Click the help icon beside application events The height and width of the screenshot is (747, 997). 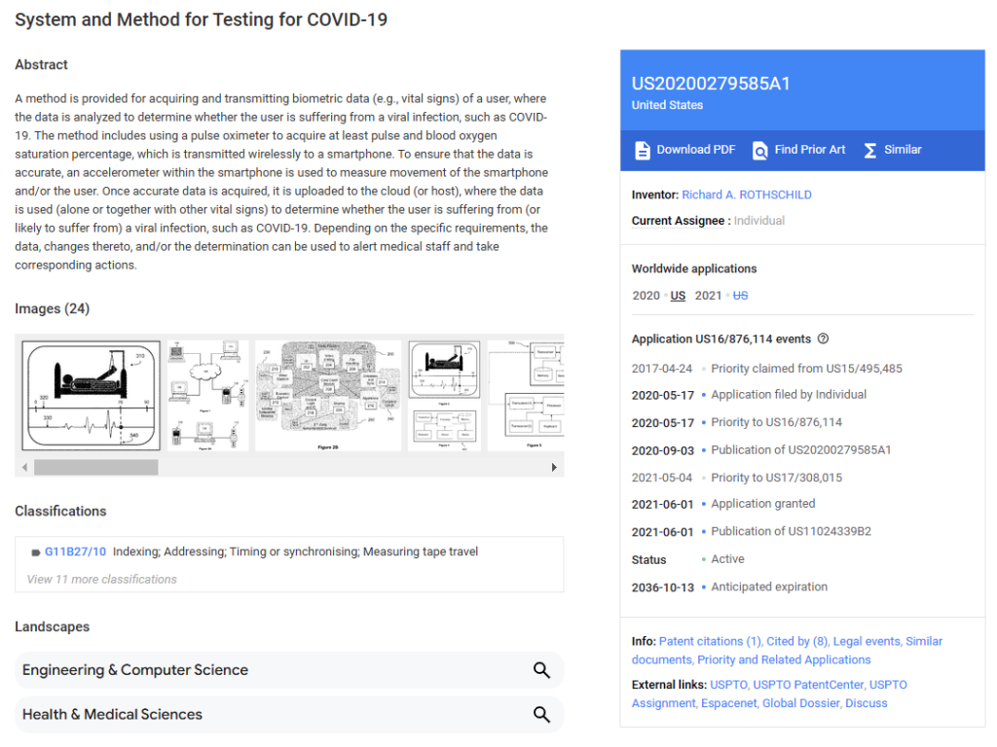pos(823,339)
